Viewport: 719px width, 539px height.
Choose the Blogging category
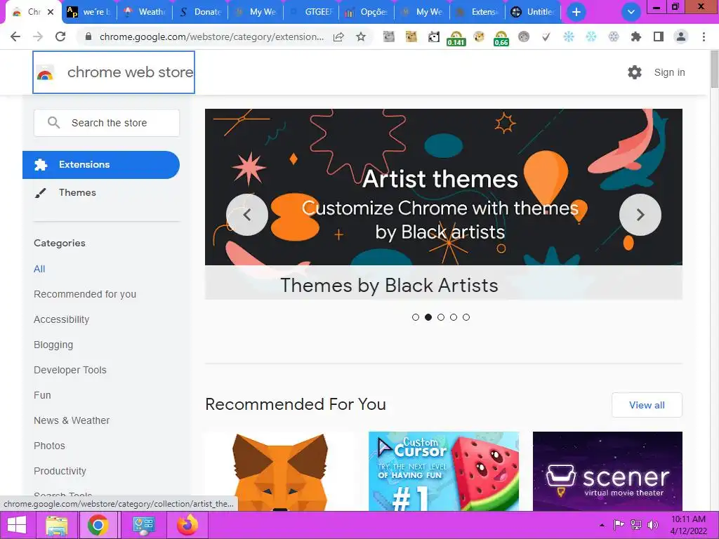click(53, 345)
